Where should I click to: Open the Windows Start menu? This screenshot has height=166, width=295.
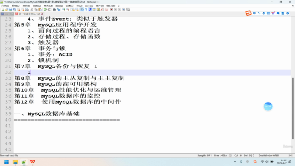pyautogui.click(x=6, y=162)
